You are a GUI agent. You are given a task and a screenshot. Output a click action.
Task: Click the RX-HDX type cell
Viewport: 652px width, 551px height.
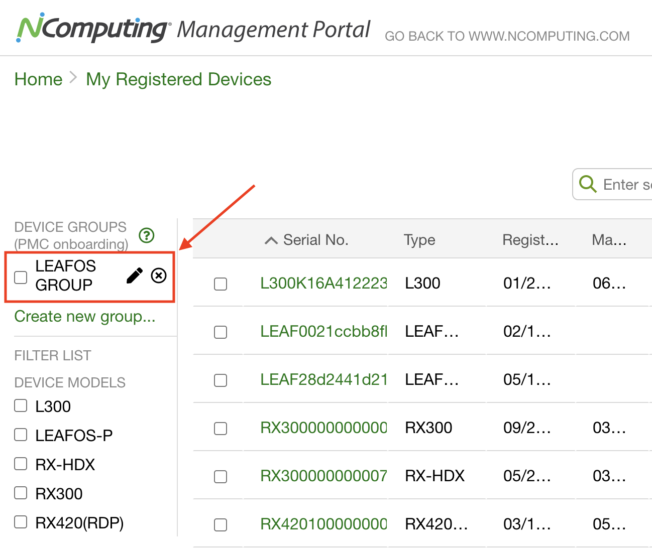[x=435, y=476]
